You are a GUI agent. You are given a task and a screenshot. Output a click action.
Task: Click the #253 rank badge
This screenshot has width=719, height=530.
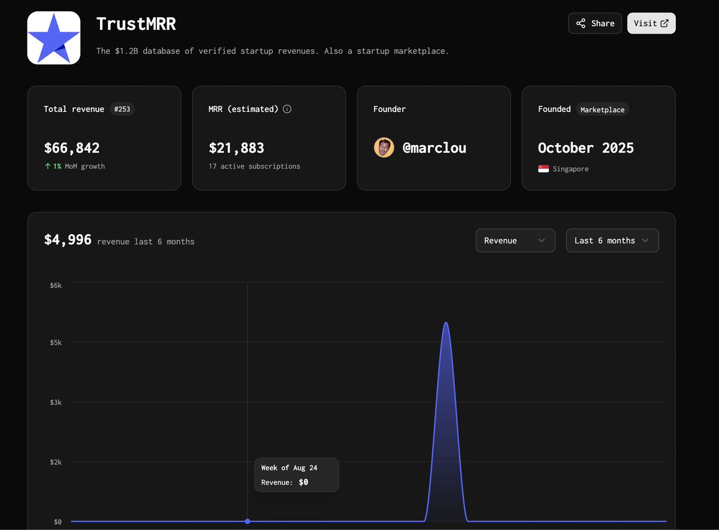[122, 109]
